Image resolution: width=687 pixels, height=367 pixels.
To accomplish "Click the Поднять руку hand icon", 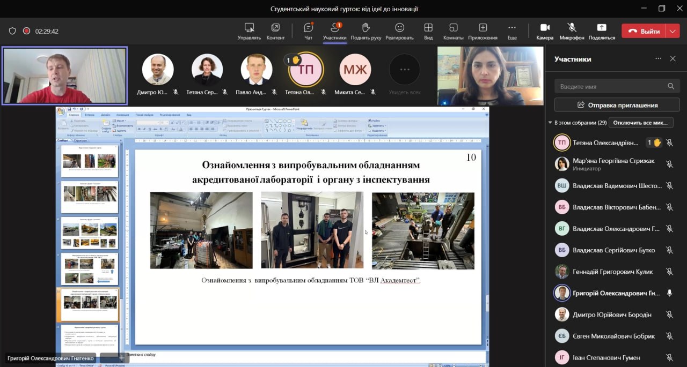I will pos(366,28).
